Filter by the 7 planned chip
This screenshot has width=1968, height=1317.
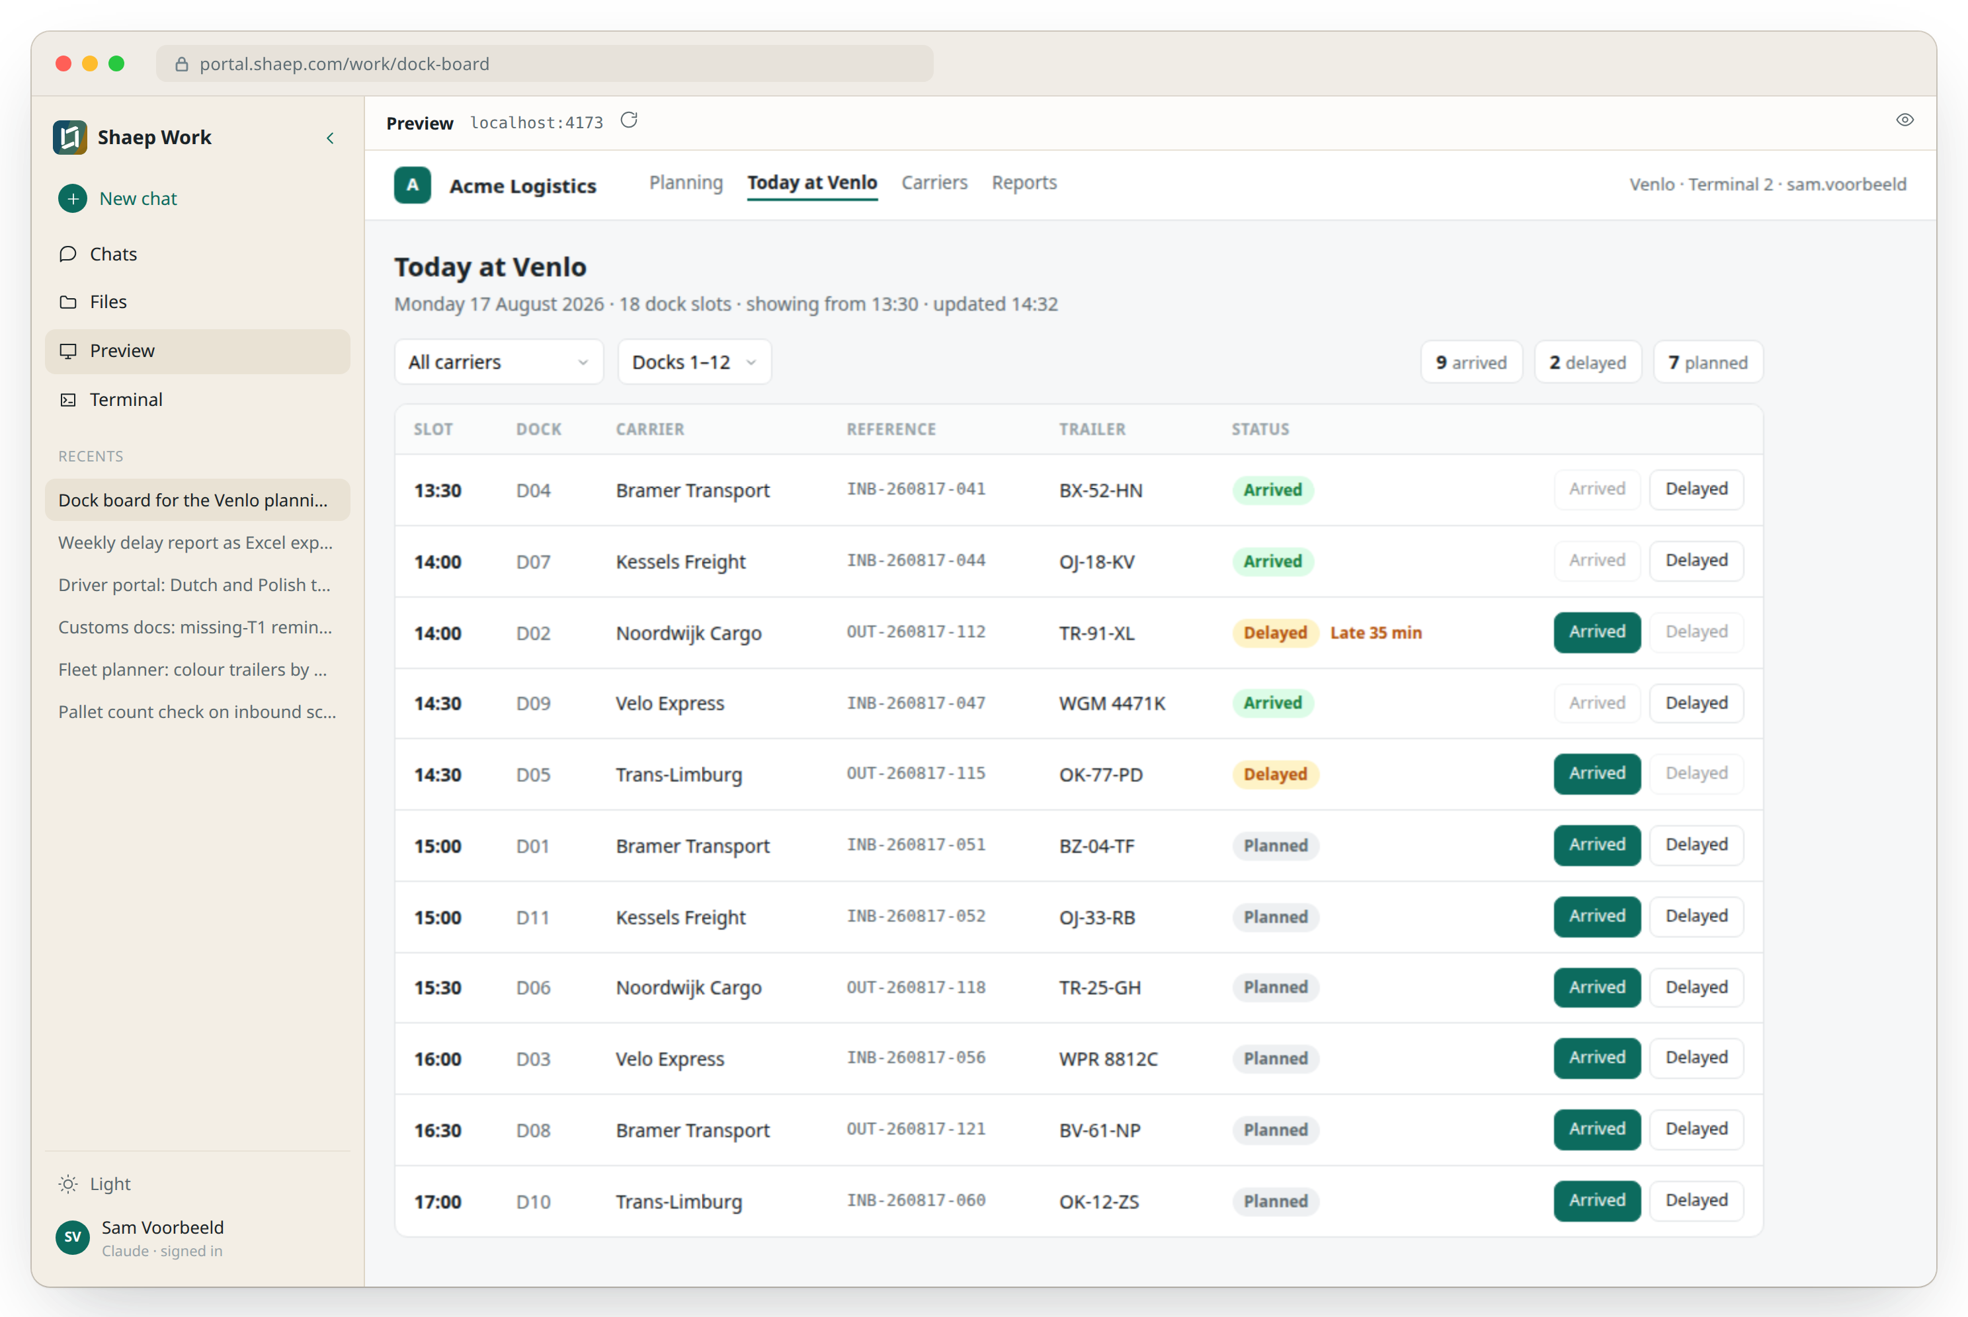(1707, 362)
